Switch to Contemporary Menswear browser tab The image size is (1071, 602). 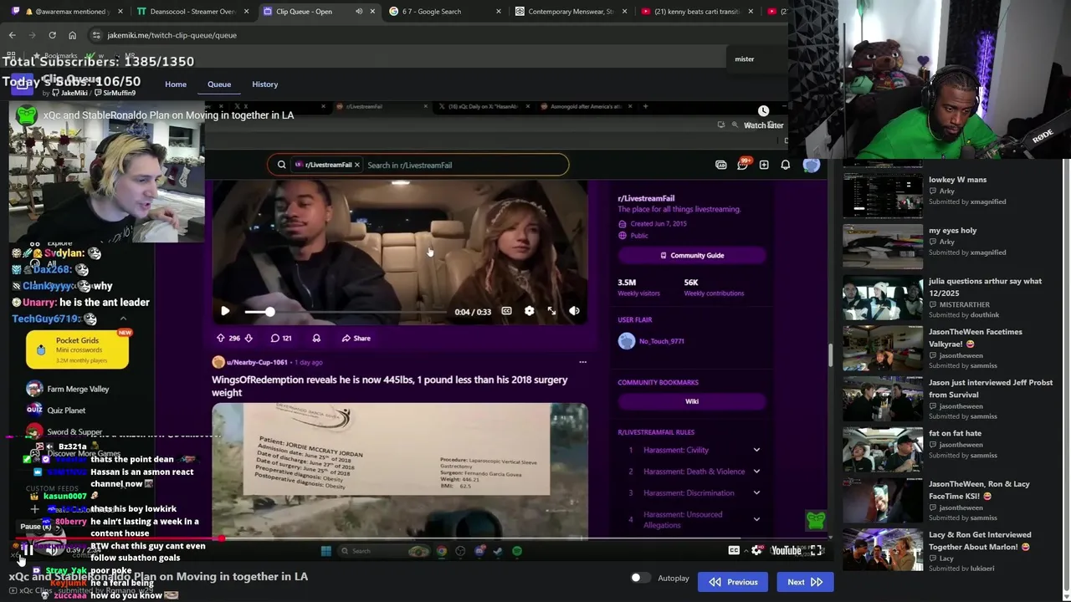pos(569,12)
